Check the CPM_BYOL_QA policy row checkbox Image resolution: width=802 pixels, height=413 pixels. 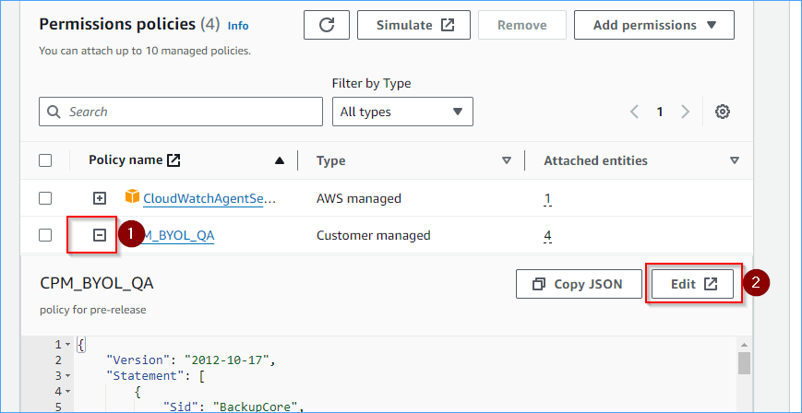tap(45, 235)
